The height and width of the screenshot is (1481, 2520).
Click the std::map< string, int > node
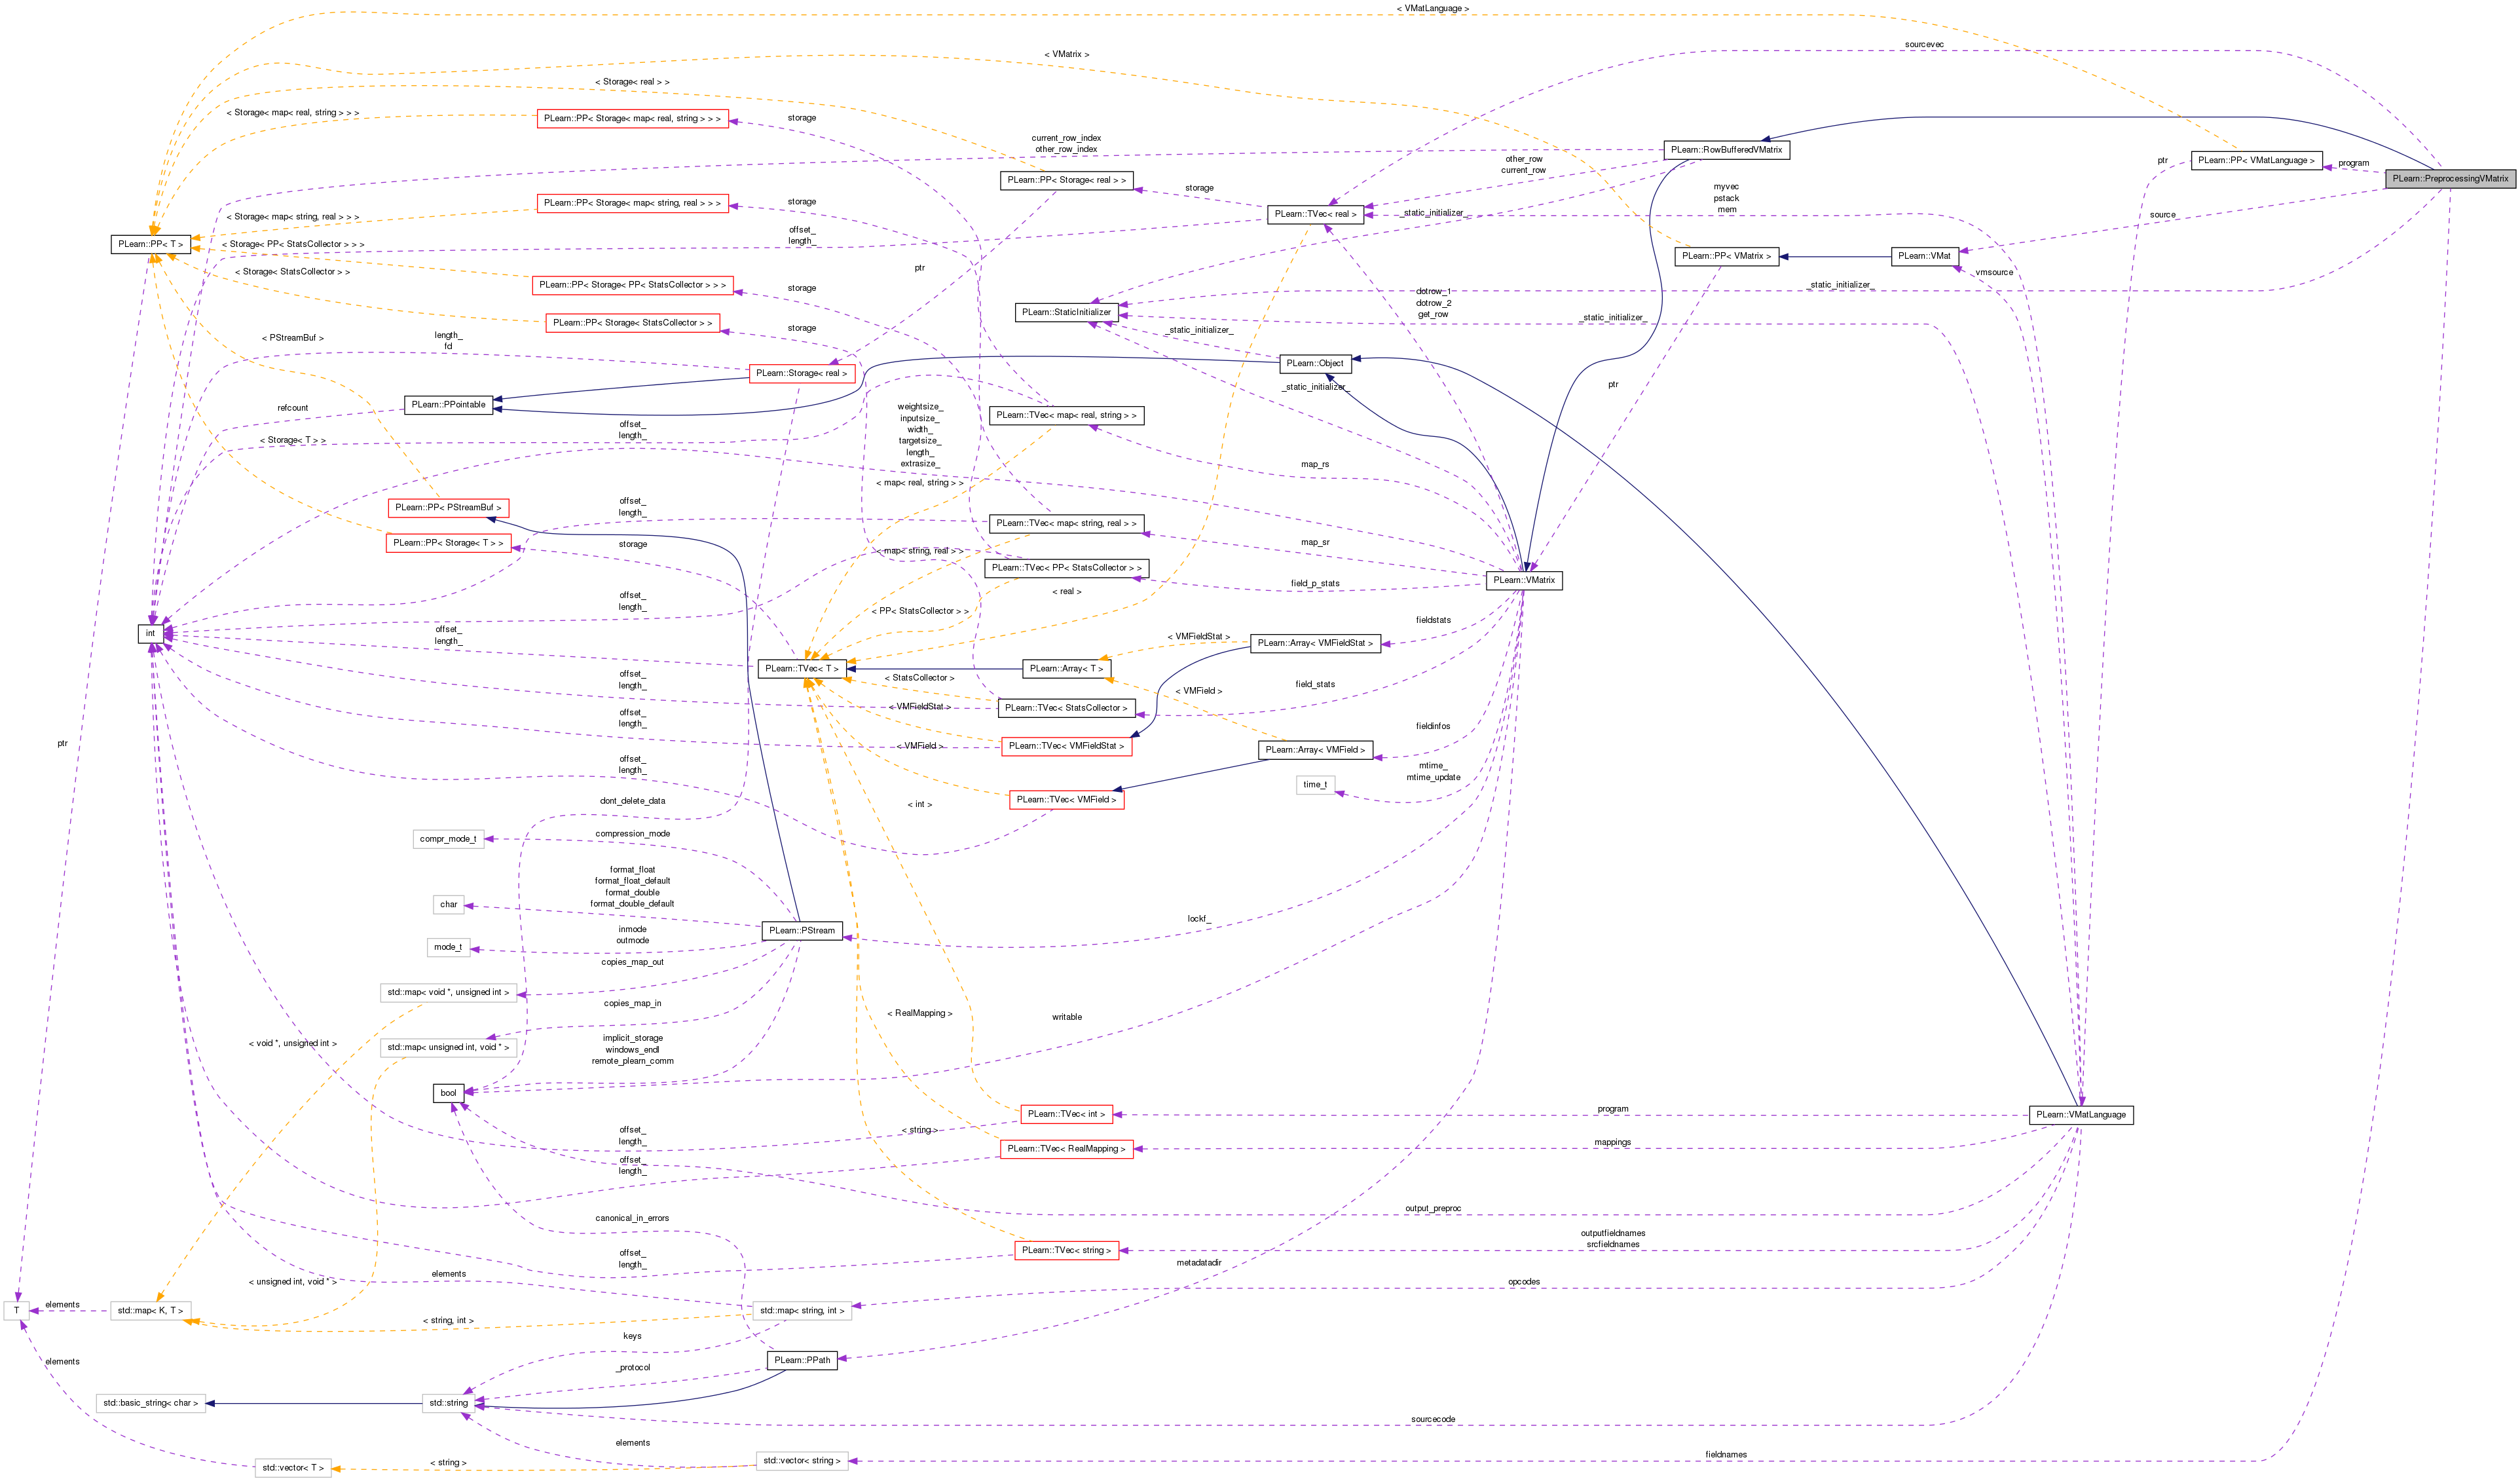point(802,1311)
